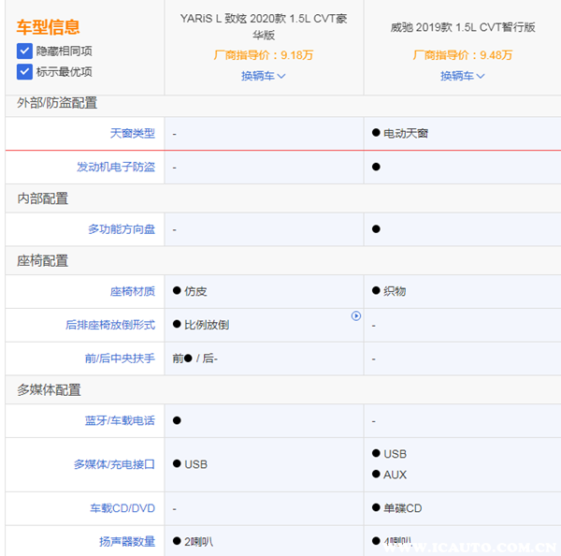The image size is (561, 556).
Task: Open the 前/后中央扶手 parameter link
Action: coord(119,358)
